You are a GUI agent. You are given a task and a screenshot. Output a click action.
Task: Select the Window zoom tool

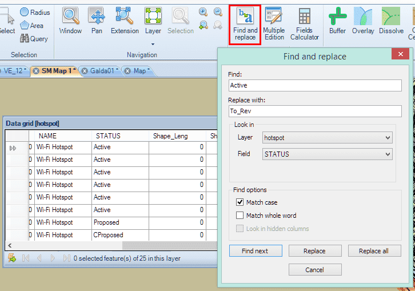click(70, 21)
